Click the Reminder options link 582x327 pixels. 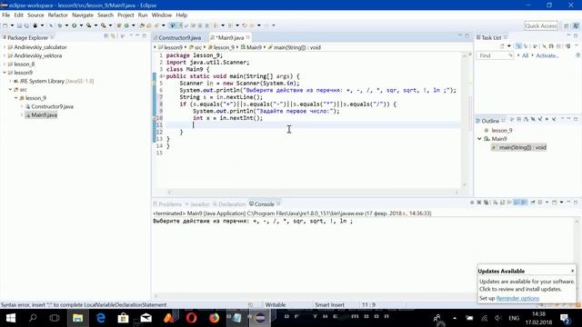coord(517,299)
